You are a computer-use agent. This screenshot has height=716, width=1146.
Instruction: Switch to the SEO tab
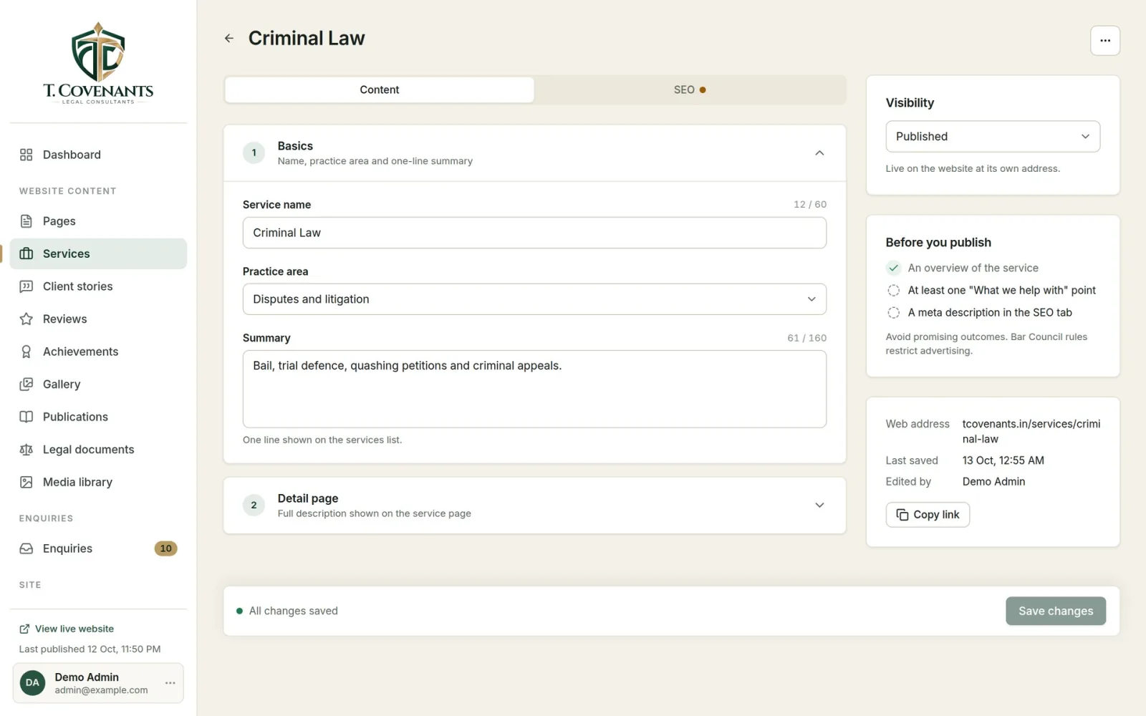click(690, 90)
